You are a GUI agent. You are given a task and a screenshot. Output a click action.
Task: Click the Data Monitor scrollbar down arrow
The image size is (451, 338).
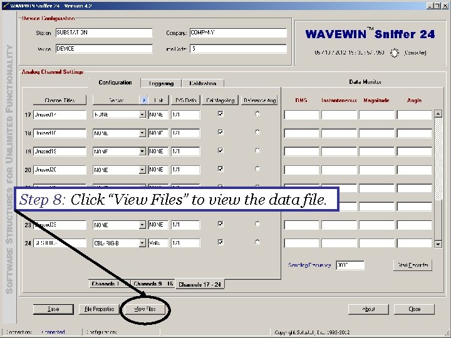(438, 244)
